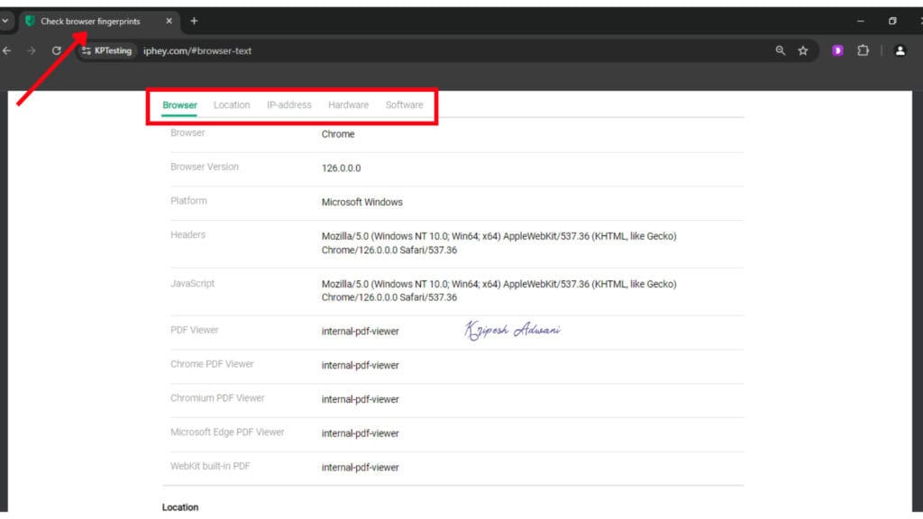The image size is (923, 519).
Task: Click the purple extension icon beside the address bar
Action: tap(836, 51)
